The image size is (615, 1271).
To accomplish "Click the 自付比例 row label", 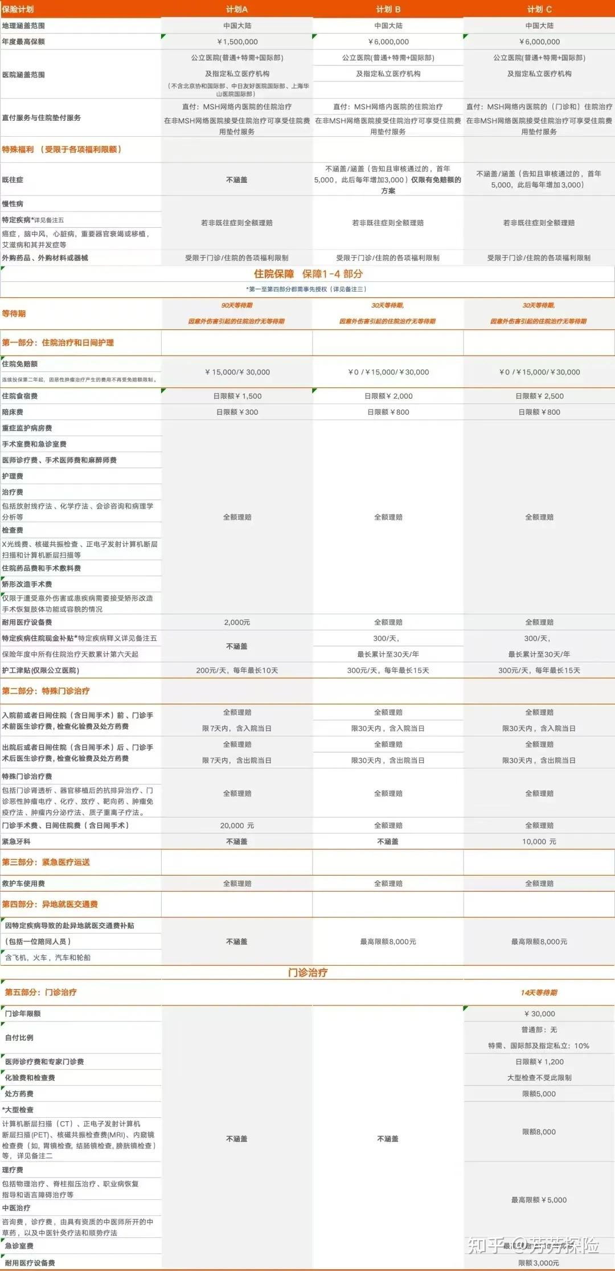I will [19, 1037].
